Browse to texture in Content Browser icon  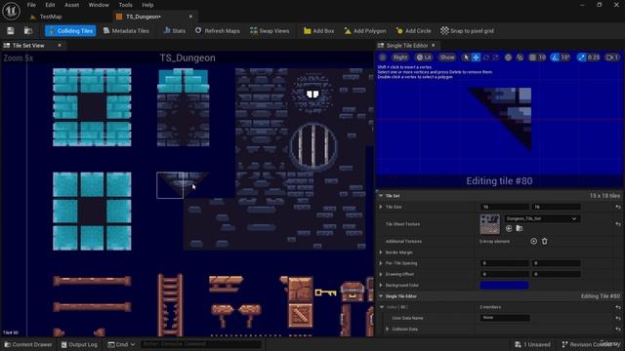[x=519, y=228]
